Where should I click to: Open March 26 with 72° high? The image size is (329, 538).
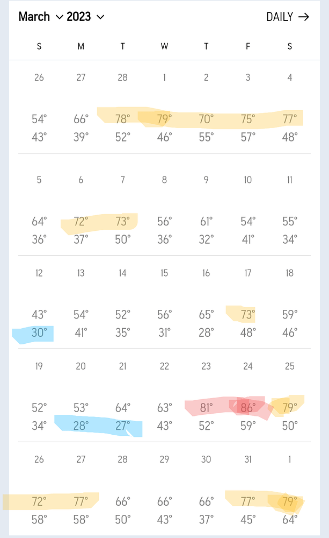click(39, 490)
